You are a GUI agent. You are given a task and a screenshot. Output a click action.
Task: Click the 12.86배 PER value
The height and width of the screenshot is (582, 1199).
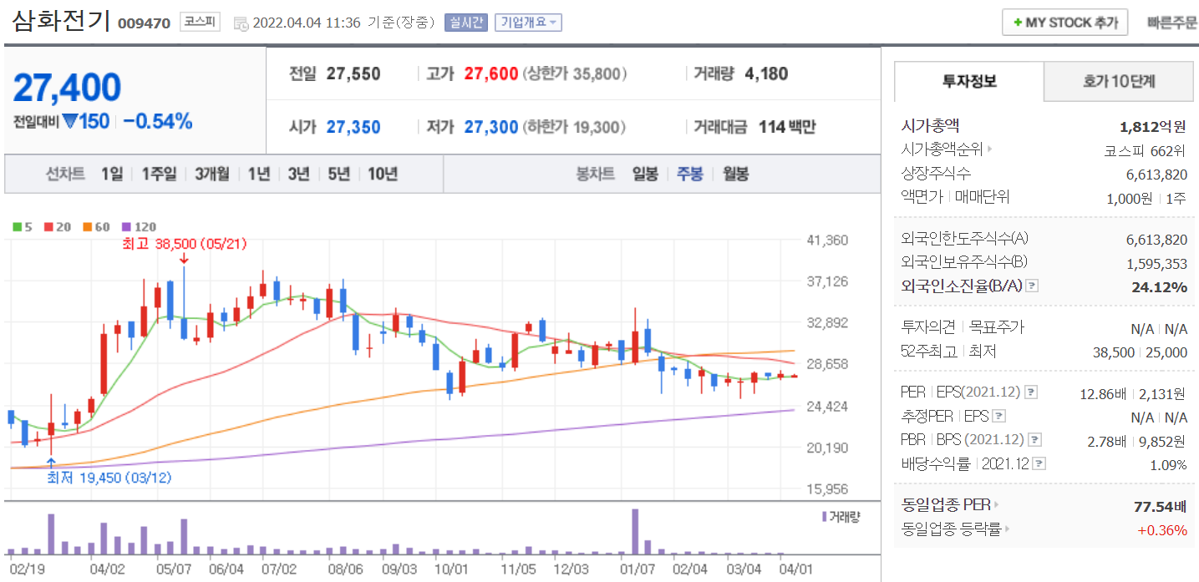click(x=1103, y=392)
